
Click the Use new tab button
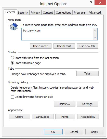[87, 46]
